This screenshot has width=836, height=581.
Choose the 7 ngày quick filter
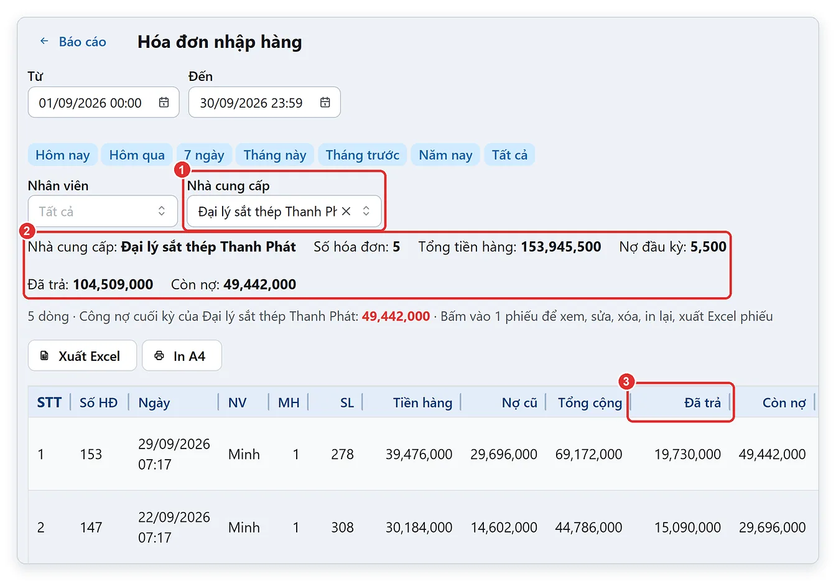tap(204, 155)
